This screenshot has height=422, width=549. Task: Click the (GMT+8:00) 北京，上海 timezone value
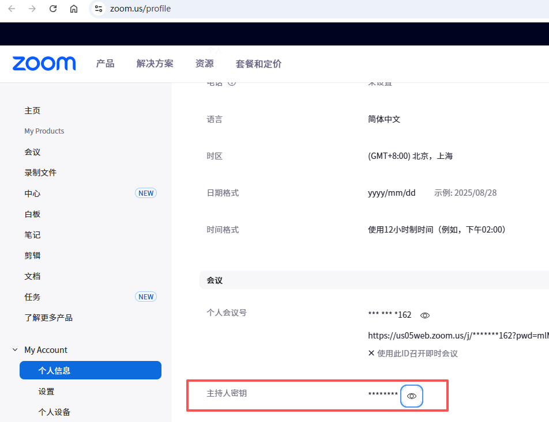(x=411, y=156)
